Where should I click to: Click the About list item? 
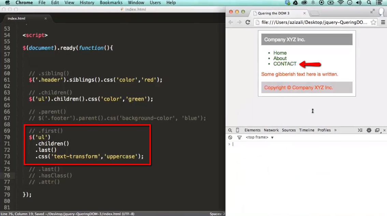280,58
